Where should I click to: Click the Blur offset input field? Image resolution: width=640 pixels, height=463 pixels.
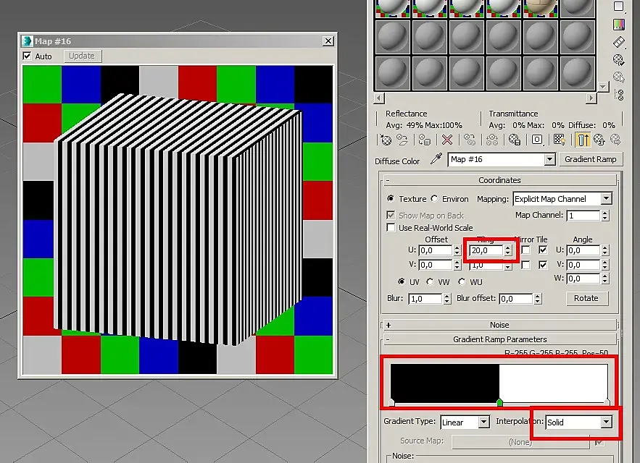pos(516,299)
